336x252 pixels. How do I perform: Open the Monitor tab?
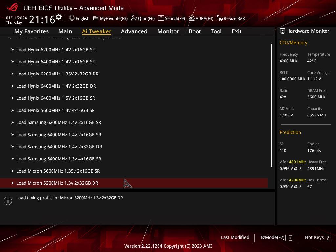(x=168, y=31)
